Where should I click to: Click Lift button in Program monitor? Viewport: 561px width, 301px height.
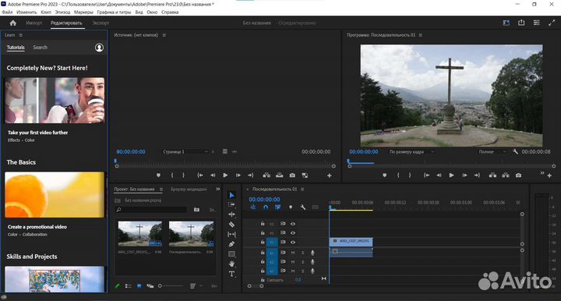492,175
